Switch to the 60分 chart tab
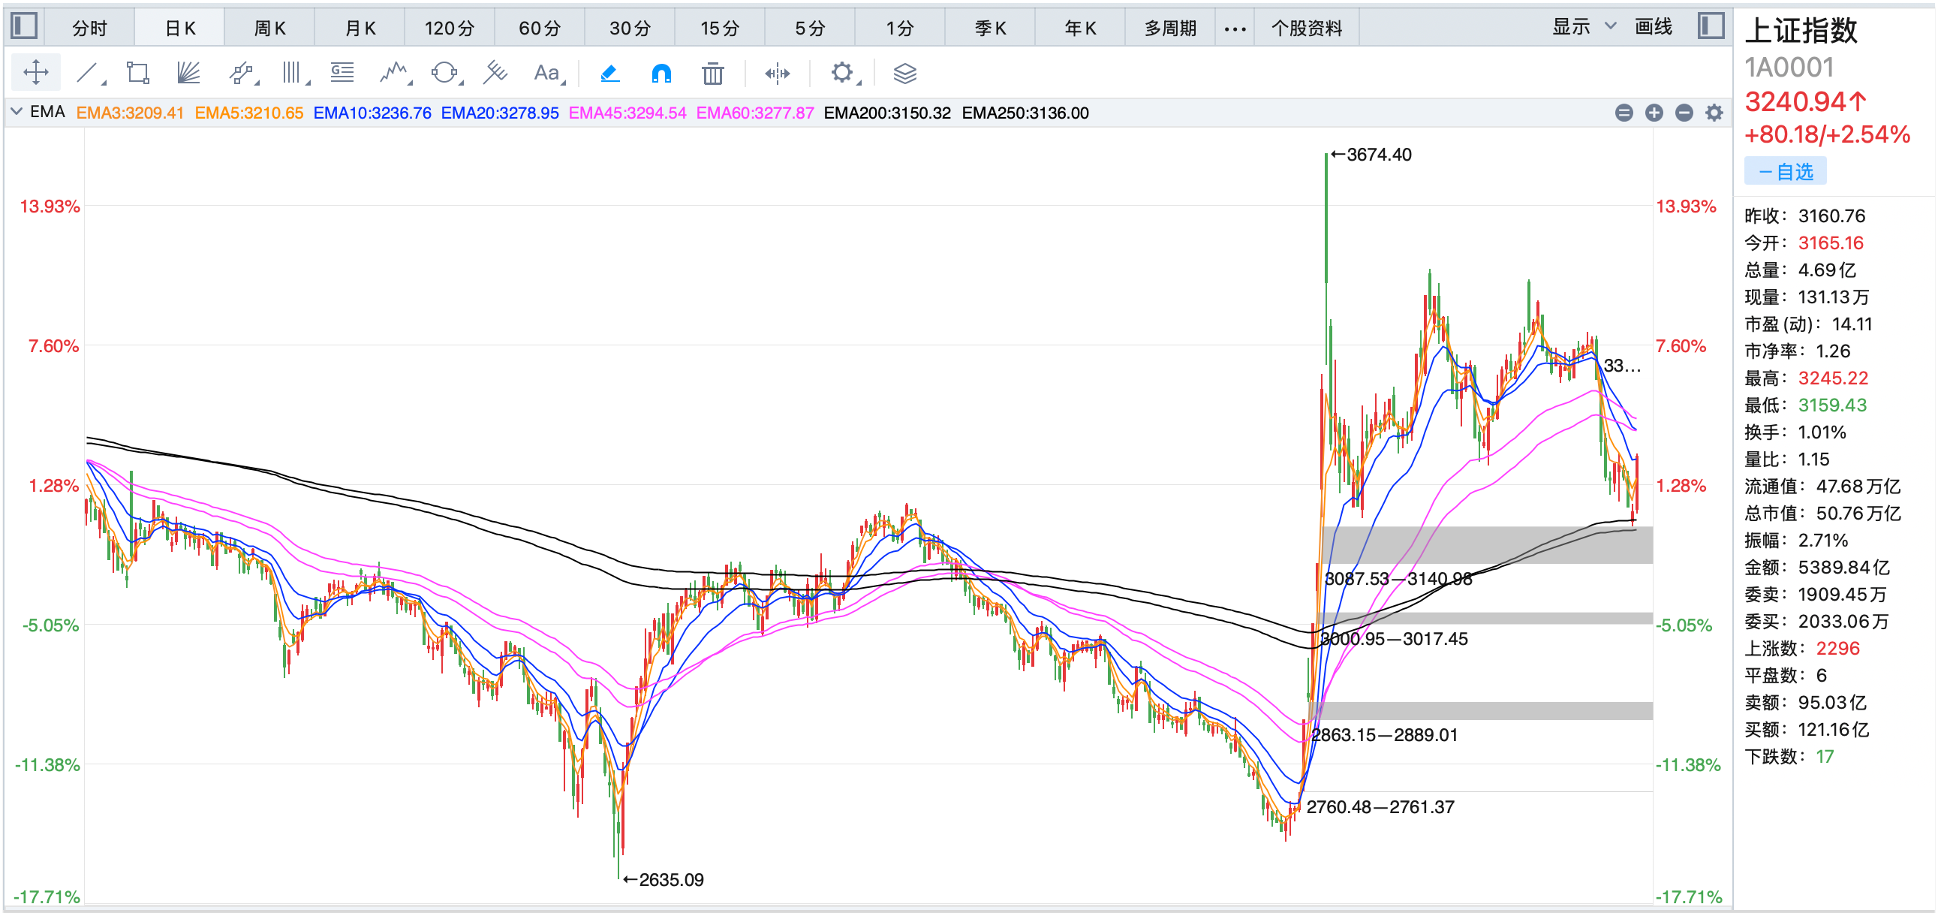 tap(540, 28)
